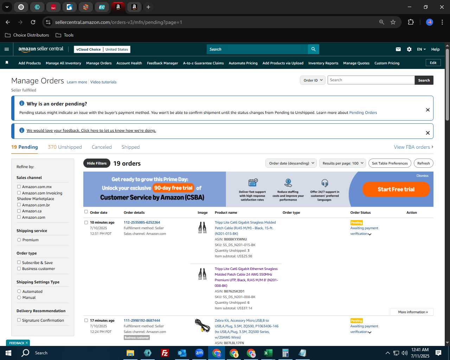Check the Amazon.com Invoicing Shadow Marketplace filter
Screen dimensions: 450x360
tap(19, 193)
